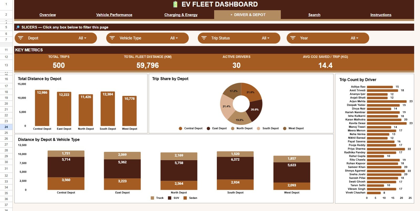Open the Vehicle Performance tab
The image size is (420, 211).
click(x=114, y=15)
